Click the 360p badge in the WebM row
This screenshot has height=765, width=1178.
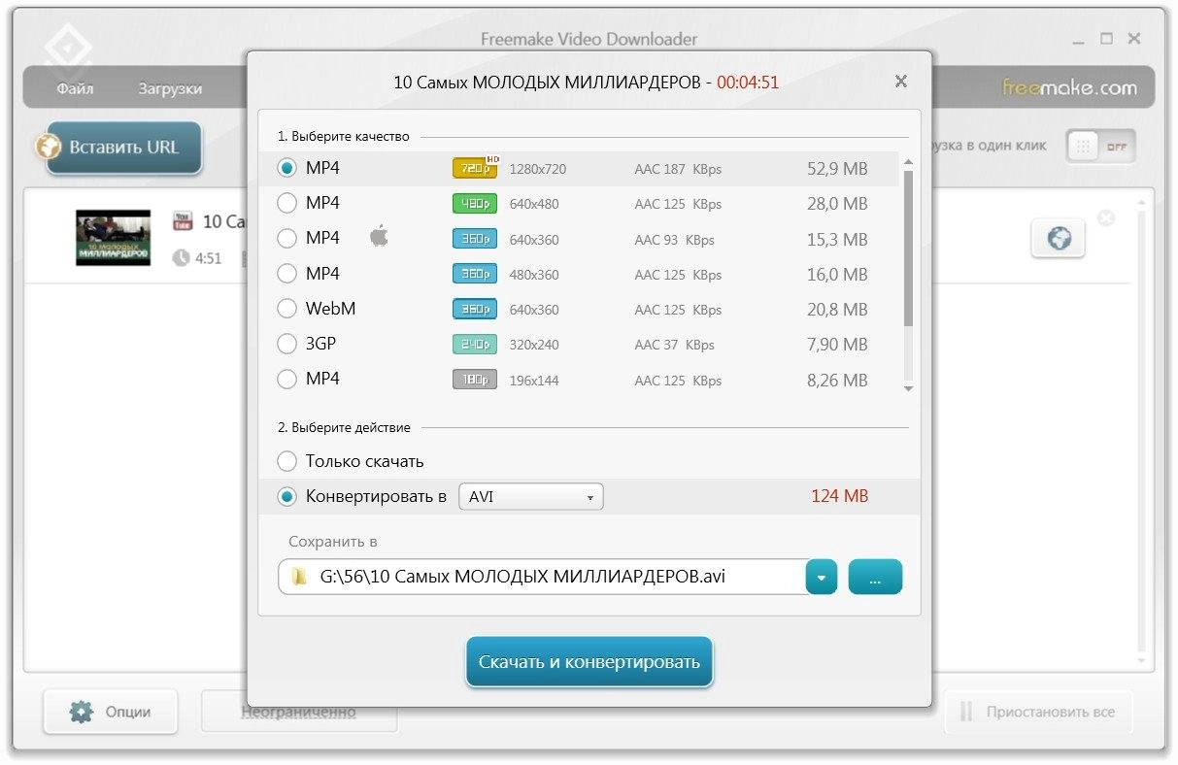click(x=475, y=309)
